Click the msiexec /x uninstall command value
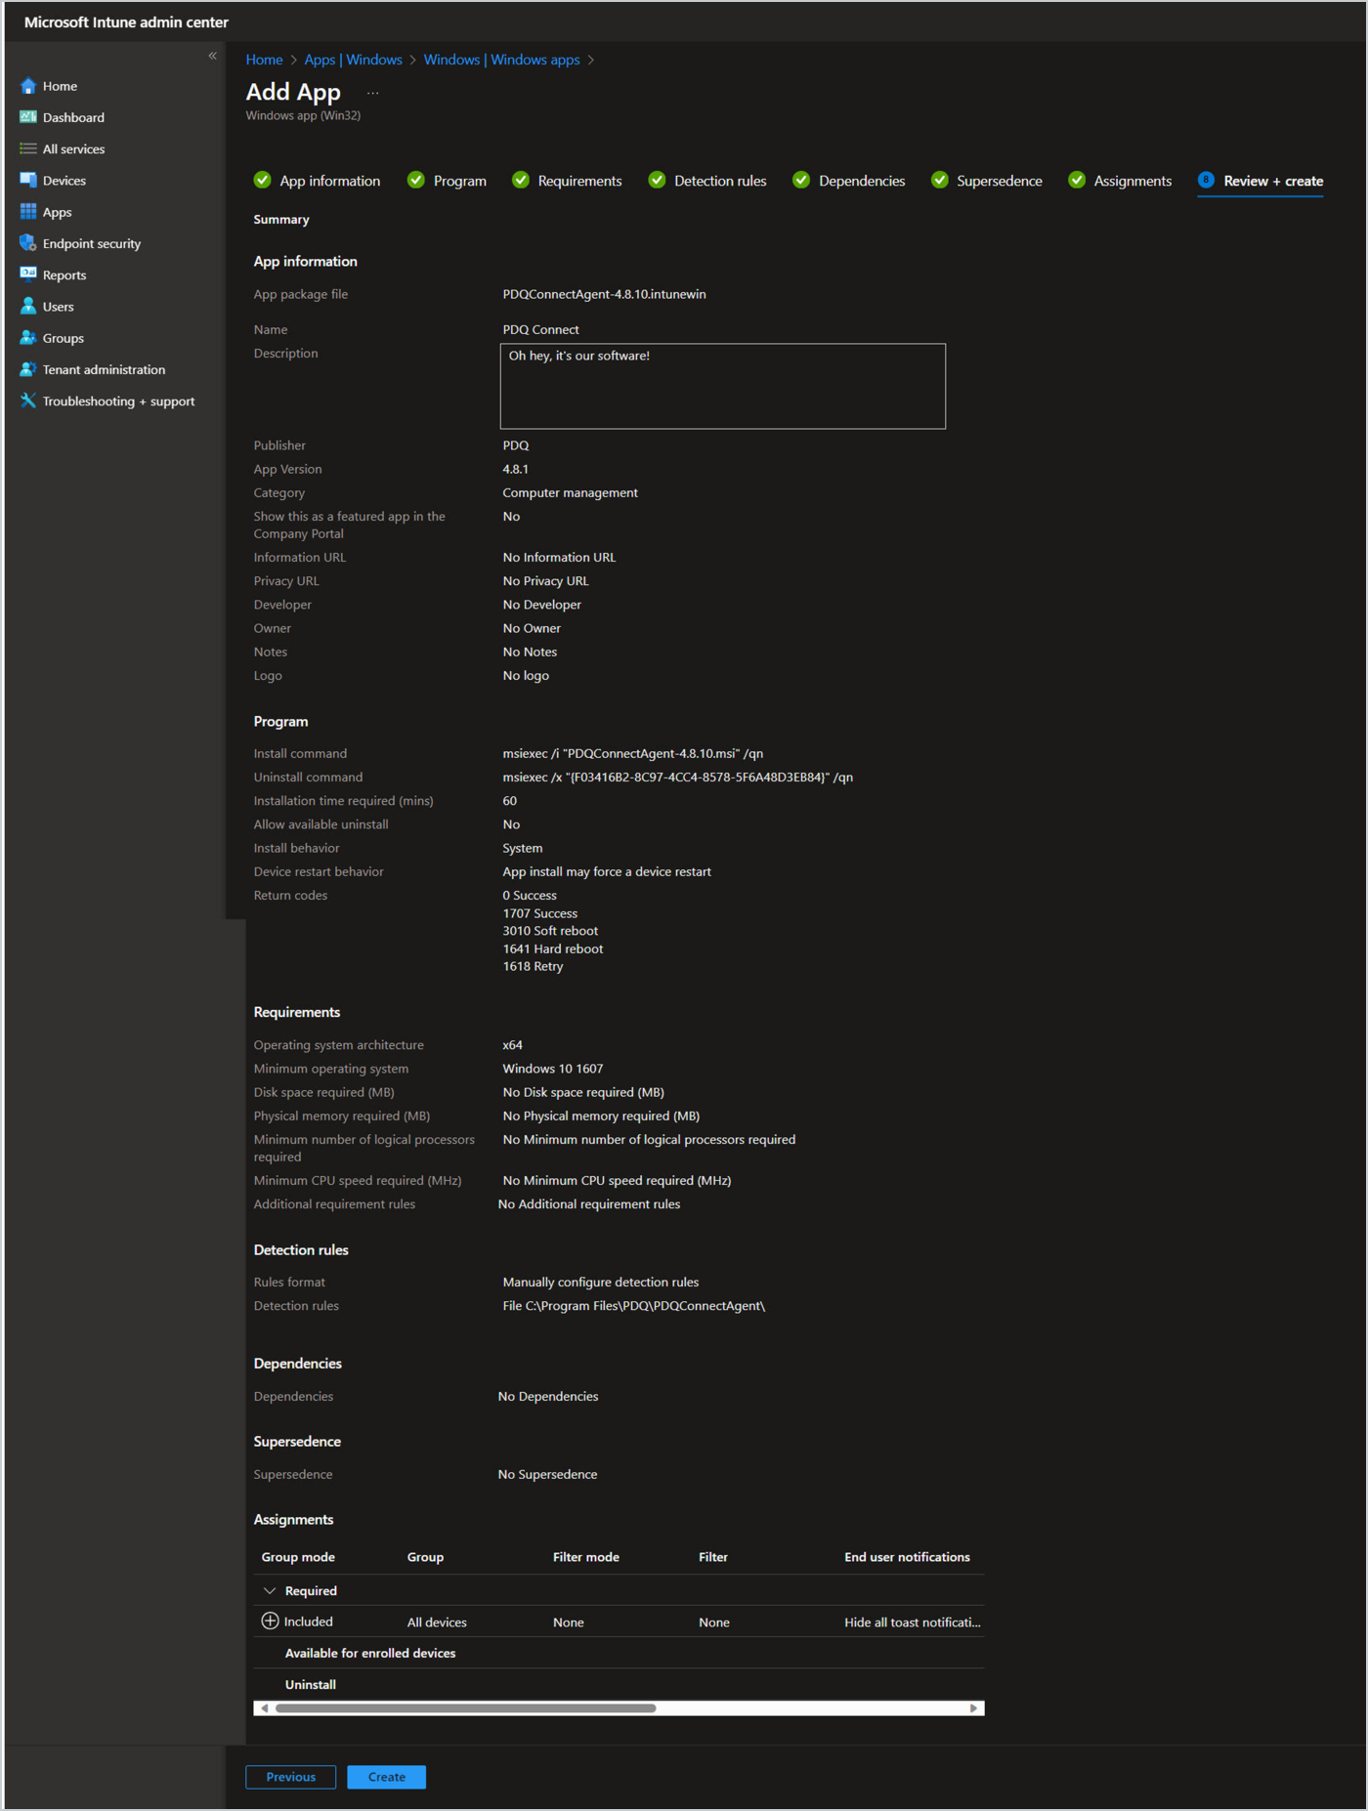 click(678, 777)
